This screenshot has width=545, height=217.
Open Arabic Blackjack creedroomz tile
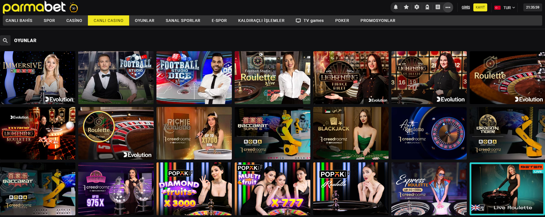tap(351, 133)
